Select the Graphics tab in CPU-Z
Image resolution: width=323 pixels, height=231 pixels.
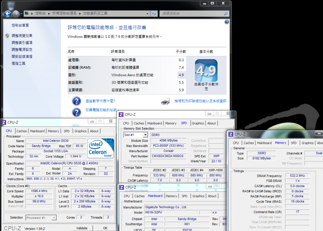pyautogui.click(x=80, y=131)
